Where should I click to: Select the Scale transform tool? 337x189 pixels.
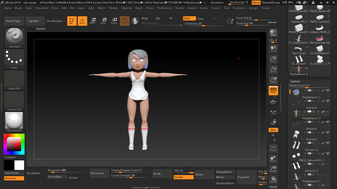pos(103,21)
